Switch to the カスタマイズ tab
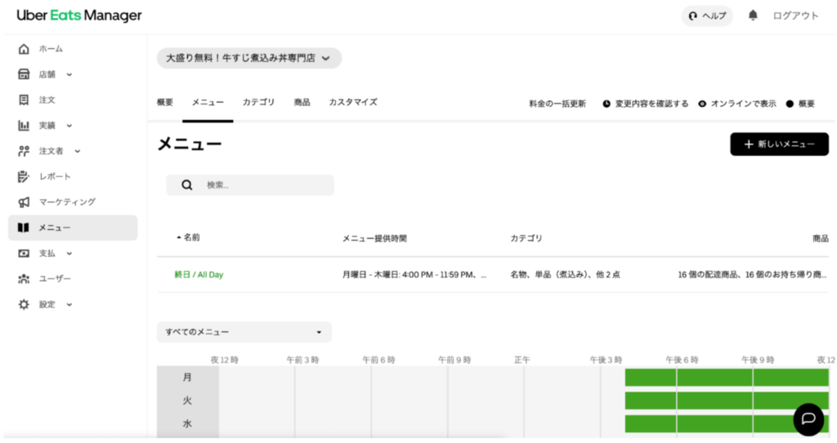This screenshot has height=443, width=837. click(352, 102)
